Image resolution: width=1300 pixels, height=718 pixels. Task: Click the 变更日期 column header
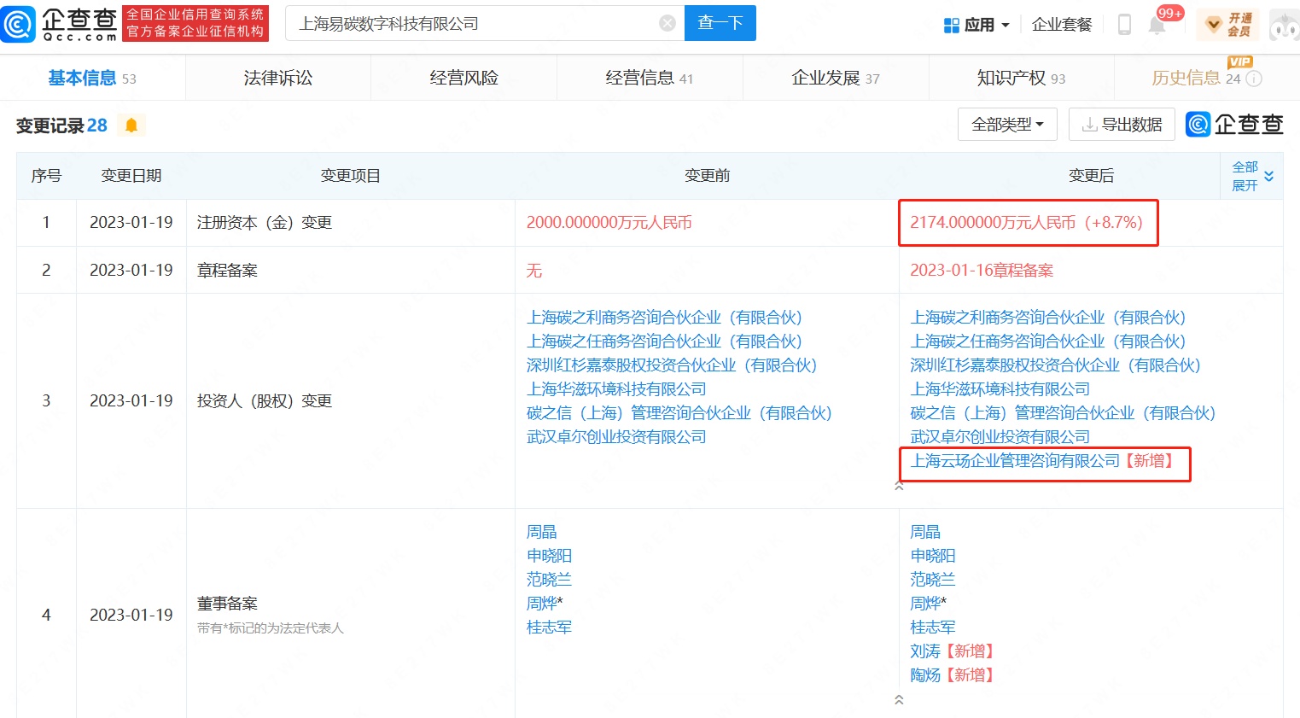click(131, 176)
